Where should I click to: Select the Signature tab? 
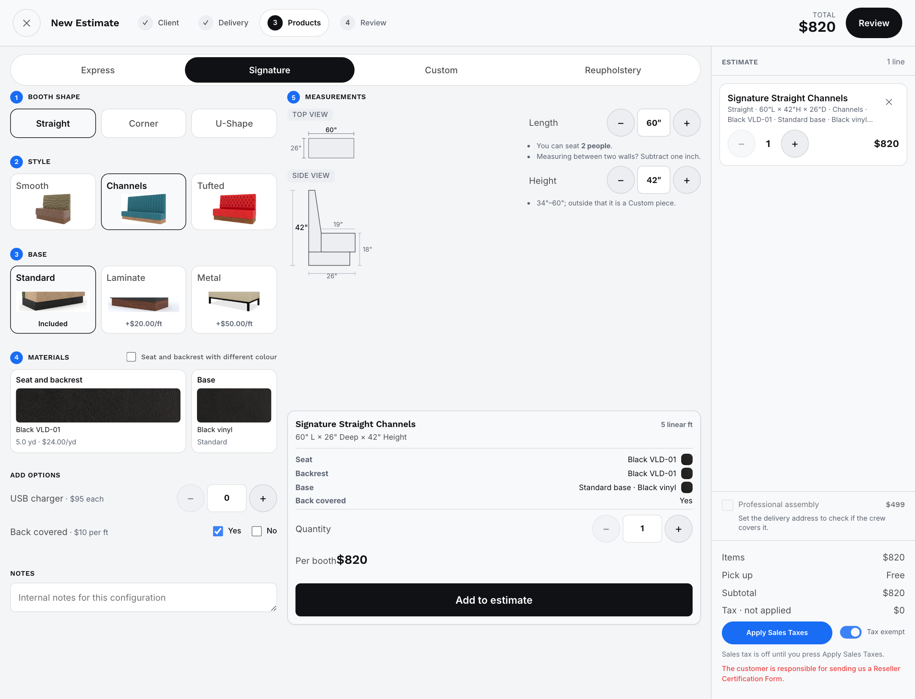(269, 70)
